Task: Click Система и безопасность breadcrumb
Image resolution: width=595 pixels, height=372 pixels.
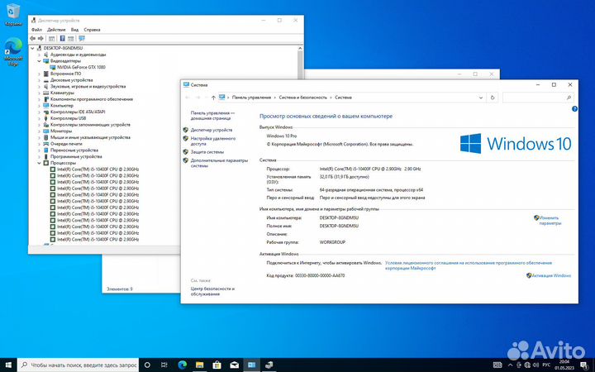Action: pos(302,98)
